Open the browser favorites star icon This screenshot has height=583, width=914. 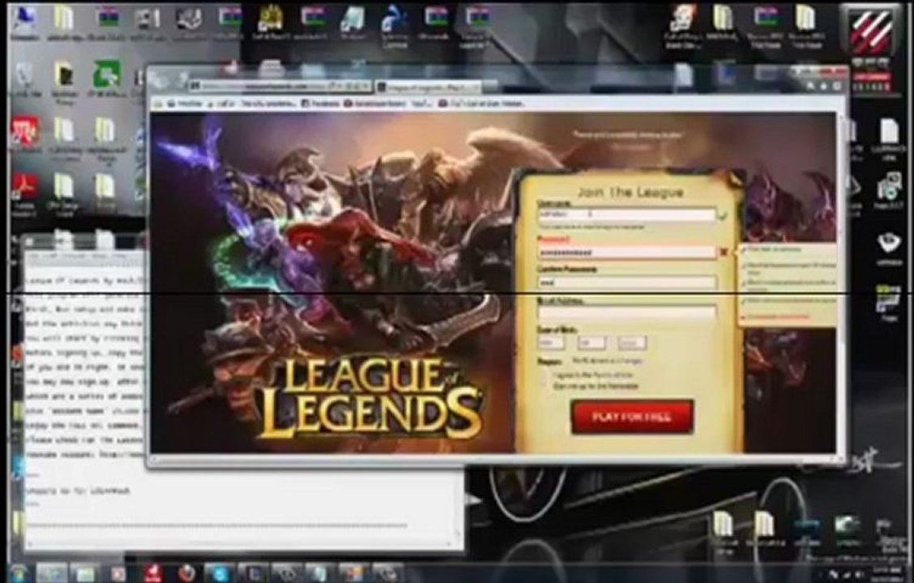pos(824,86)
